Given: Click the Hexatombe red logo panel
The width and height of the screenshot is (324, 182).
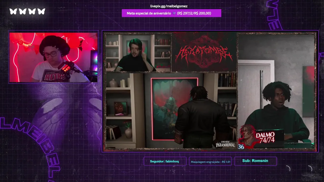Looking at the screenshot, I should [204, 52].
